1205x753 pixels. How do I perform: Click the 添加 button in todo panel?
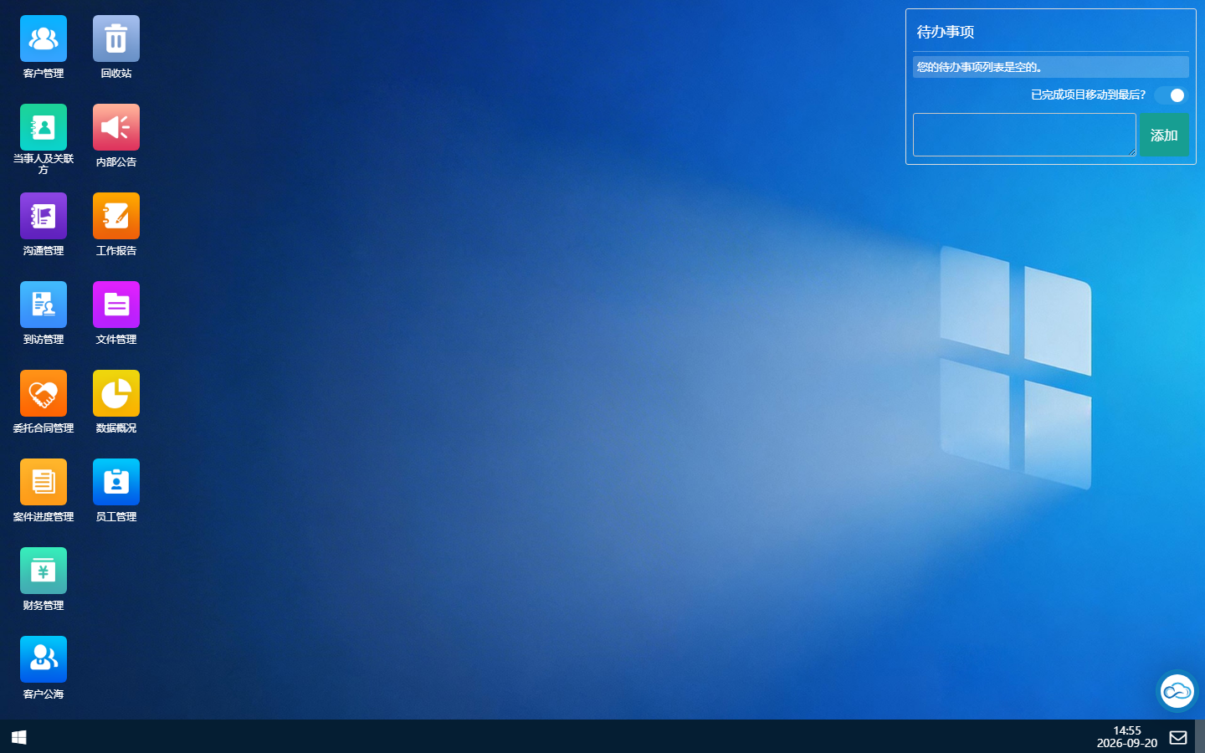click(1164, 135)
